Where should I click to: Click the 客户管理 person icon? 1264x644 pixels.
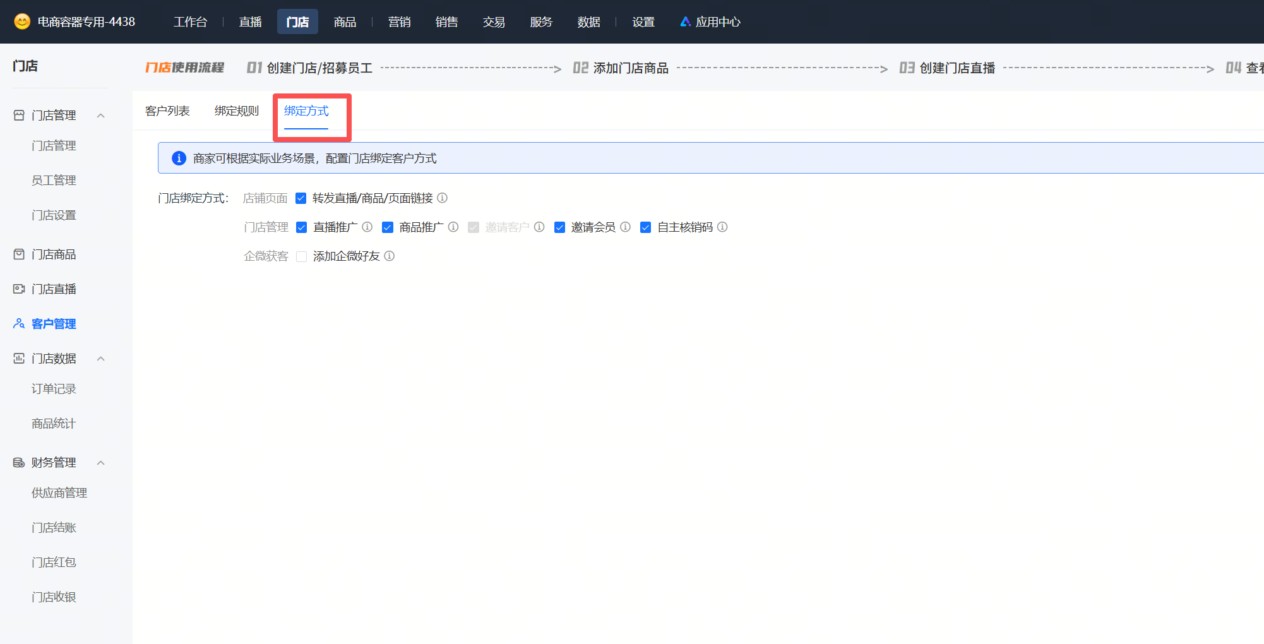click(19, 324)
